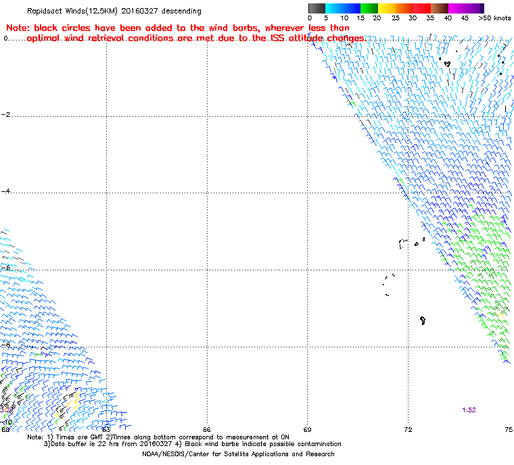Click the '>50 knots' legend label
The width and height of the screenshot is (514, 465).
494,18
